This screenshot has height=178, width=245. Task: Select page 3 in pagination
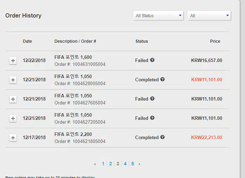[x=118, y=164]
